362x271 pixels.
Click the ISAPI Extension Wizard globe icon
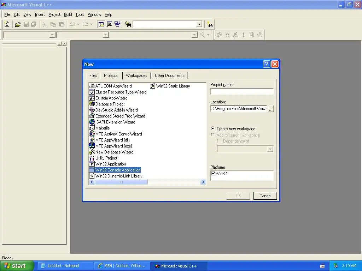(92, 122)
